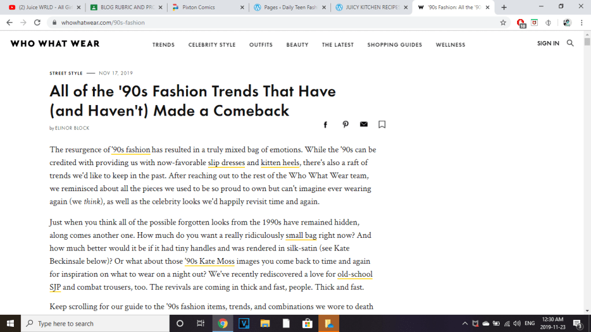Pin article with the Pinterest icon
The height and width of the screenshot is (332, 591).
[x=345, y=125]
